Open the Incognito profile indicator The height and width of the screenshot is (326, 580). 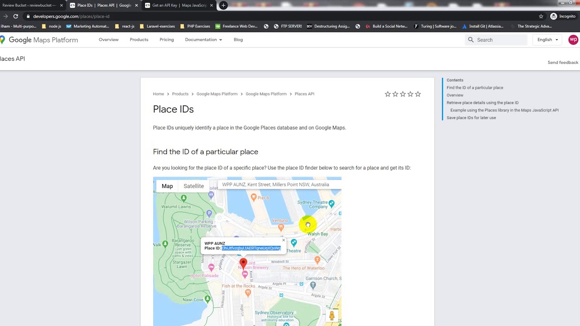[x=563, y=16]
